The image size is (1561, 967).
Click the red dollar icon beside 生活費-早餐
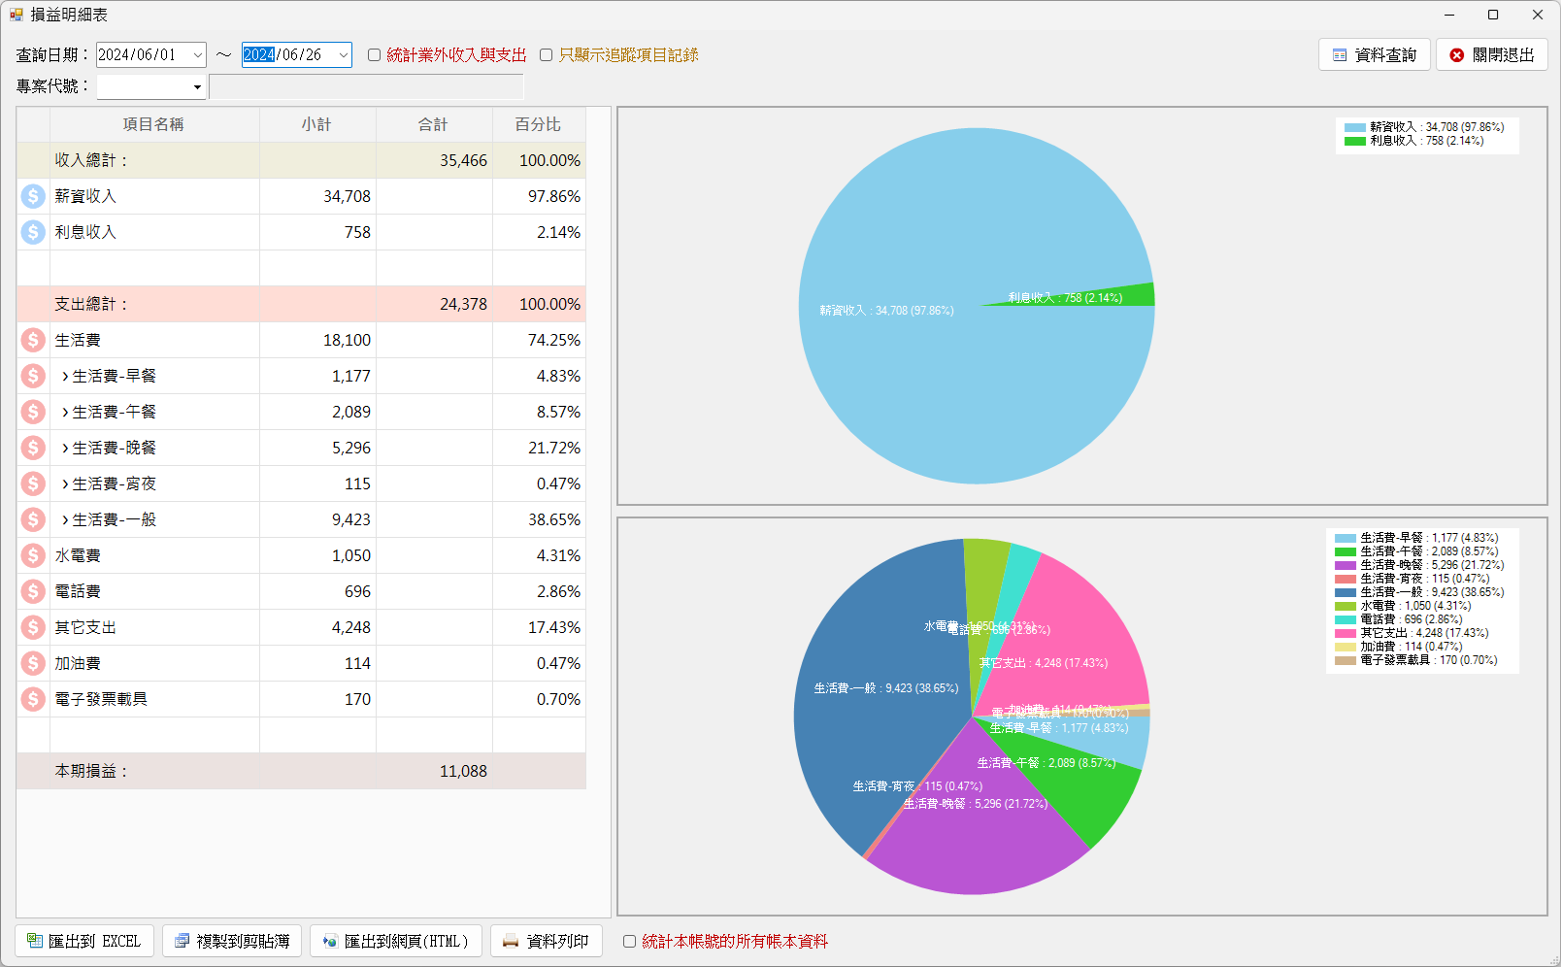click(x=33, y=376)
